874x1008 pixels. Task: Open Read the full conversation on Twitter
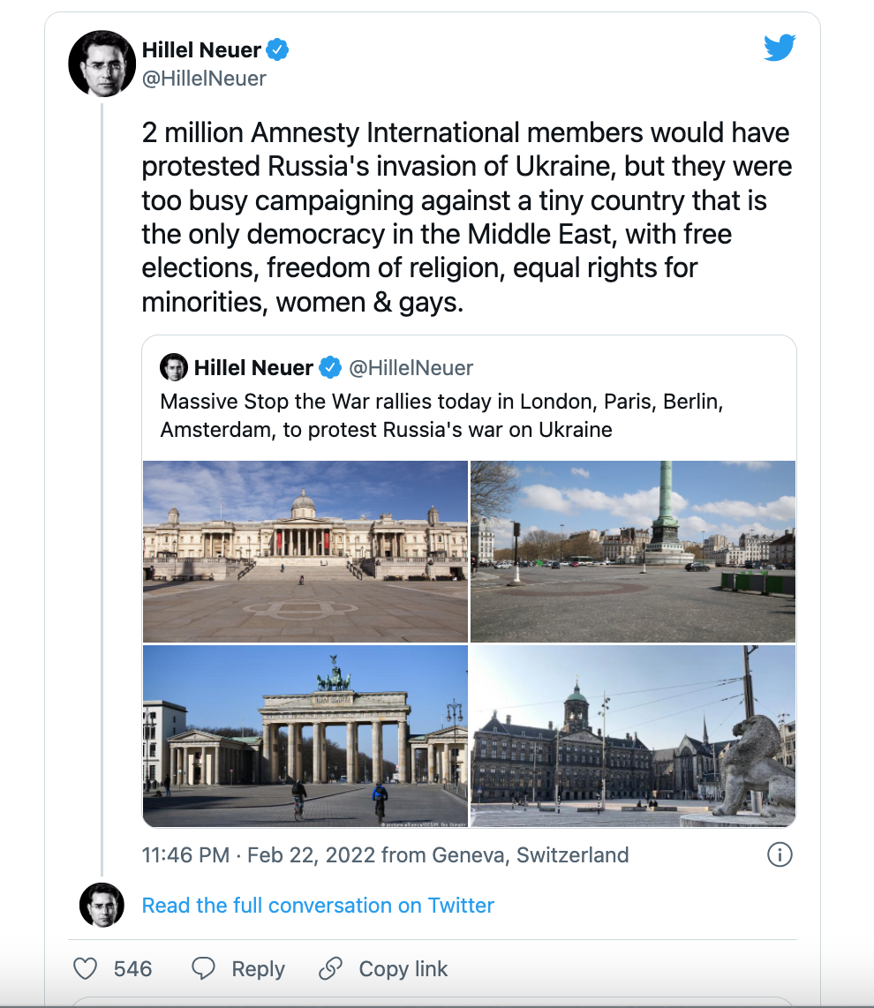[x=318, y=905]
